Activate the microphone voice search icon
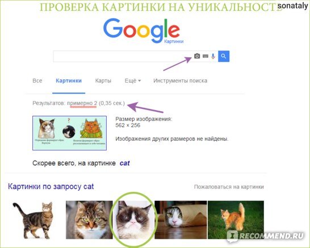 tap(213, 56)
